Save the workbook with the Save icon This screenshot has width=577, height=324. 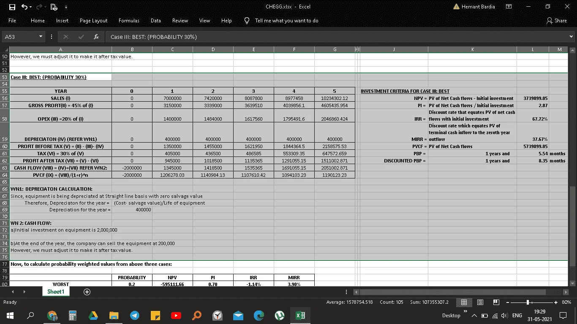coord(12,7)
